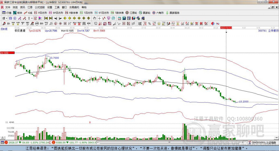This screenshot has height=151, width=279.
Task: Open the 交易委托 menu
Action: [74, 7]
